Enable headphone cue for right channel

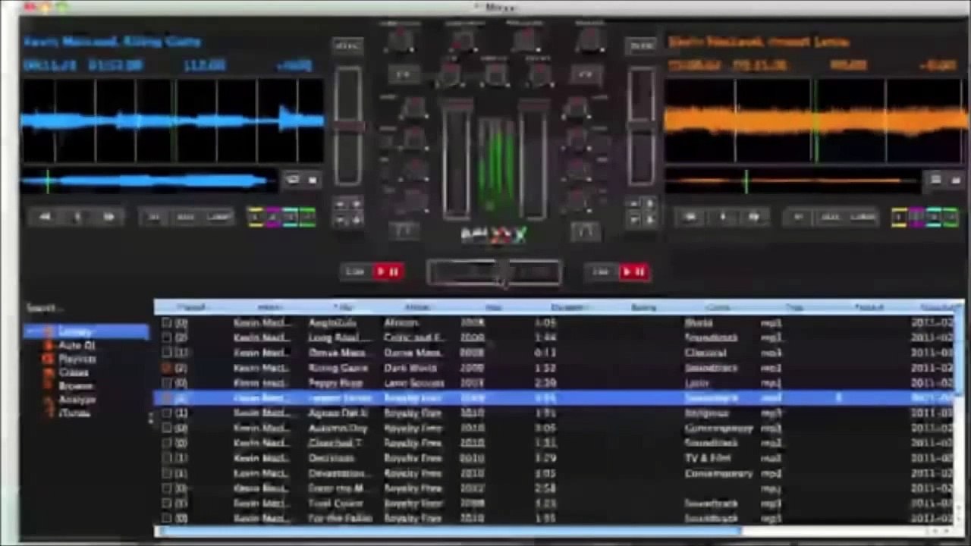585,229
